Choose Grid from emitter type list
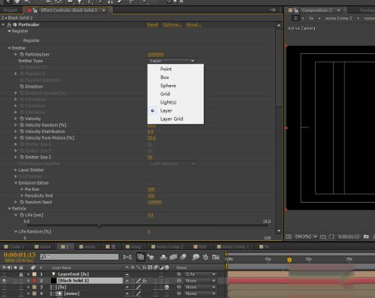This screenshot has width=375, height=298. [x=165, y=94]
